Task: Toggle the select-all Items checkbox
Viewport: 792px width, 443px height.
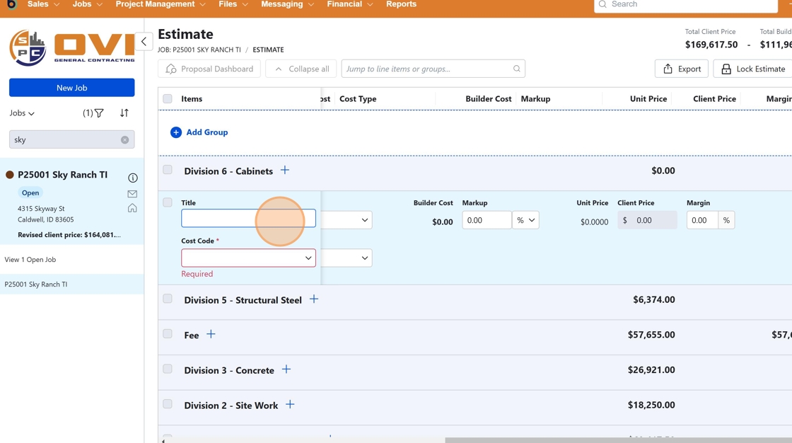Action: pos(168,99)
